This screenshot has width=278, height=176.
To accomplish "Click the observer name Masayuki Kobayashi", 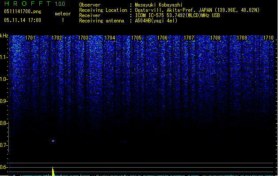I will tap(159, 5).
